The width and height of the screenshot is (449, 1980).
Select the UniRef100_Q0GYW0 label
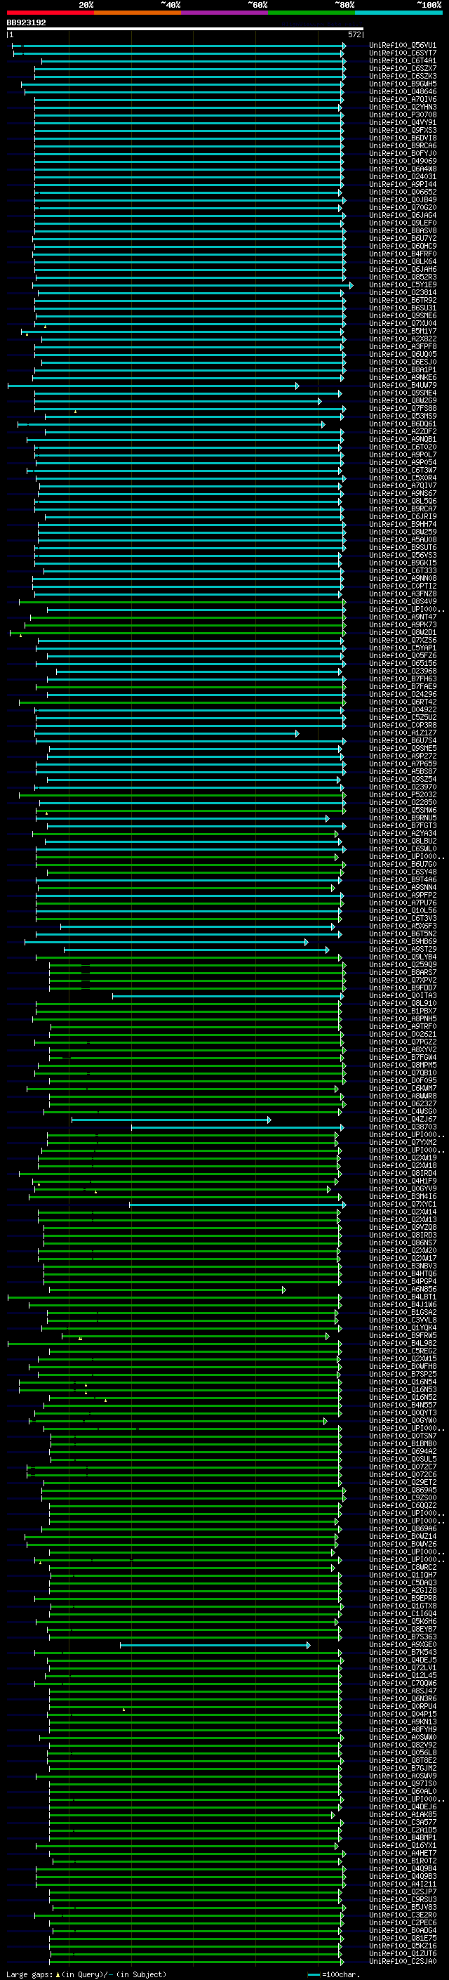402,1420
